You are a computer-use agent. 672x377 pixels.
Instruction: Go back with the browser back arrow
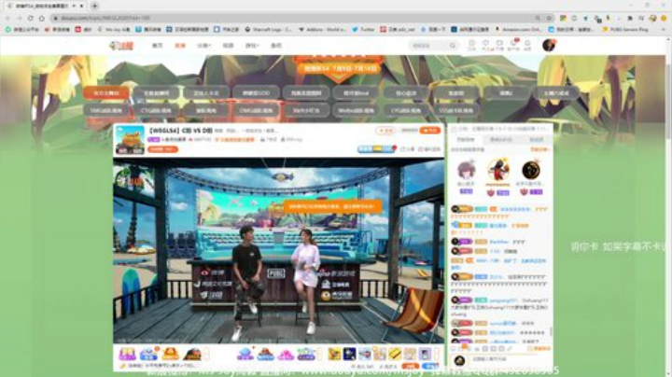click(7, 18)
